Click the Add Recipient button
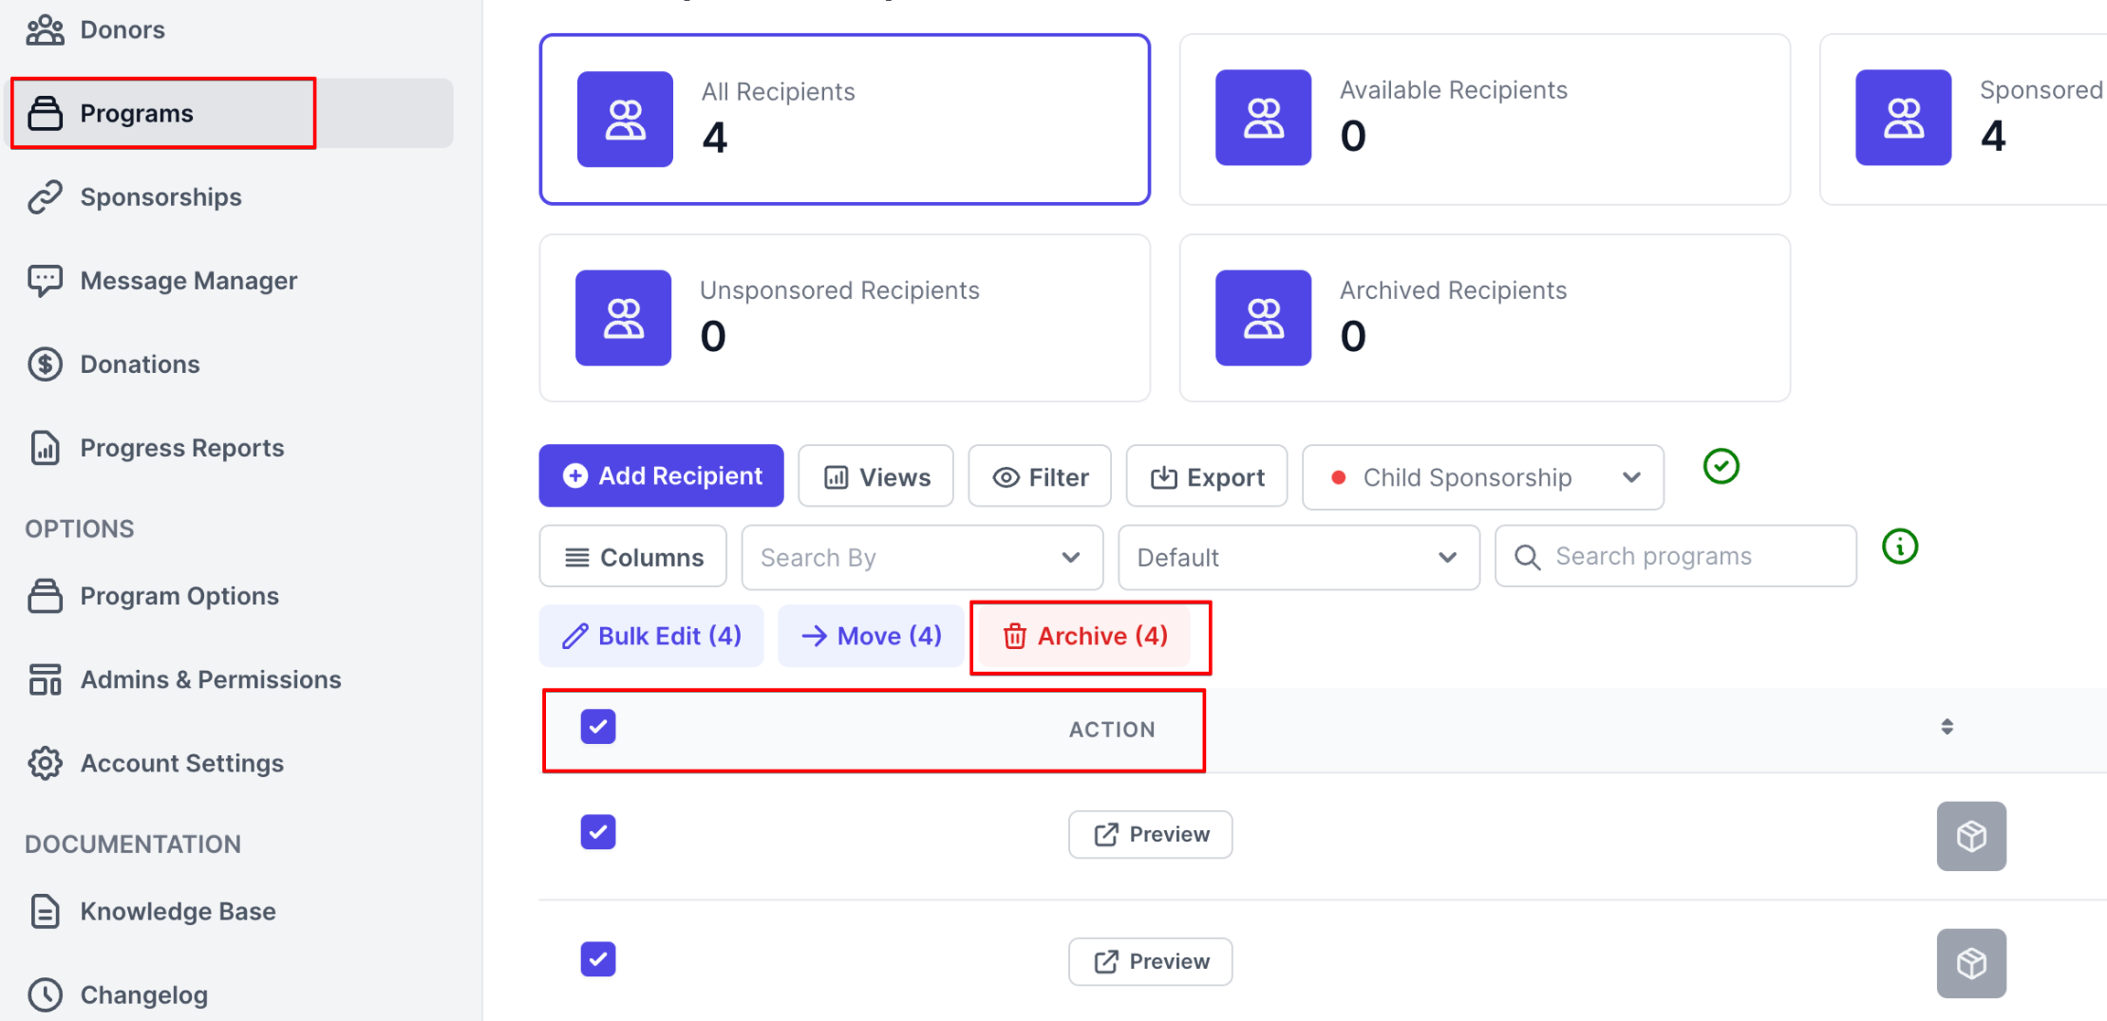This screenshot has height=1021, width=2107. tap(661, 476)
